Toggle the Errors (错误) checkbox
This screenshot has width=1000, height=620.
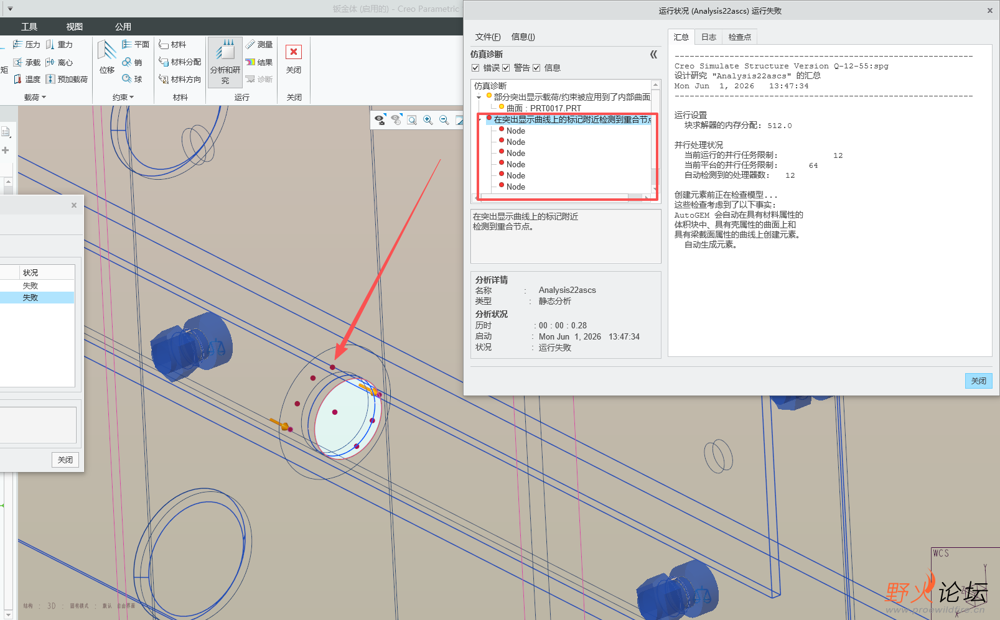(x=475, y=68)
